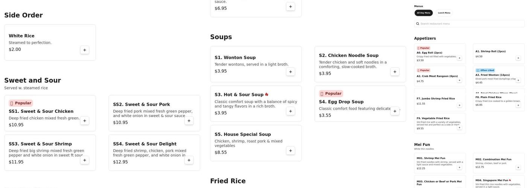The height and width of the screenshot is (188, 527).
Task: Add SS1 Sweet & Sour Chicken
Action: [x=85, y=121]
